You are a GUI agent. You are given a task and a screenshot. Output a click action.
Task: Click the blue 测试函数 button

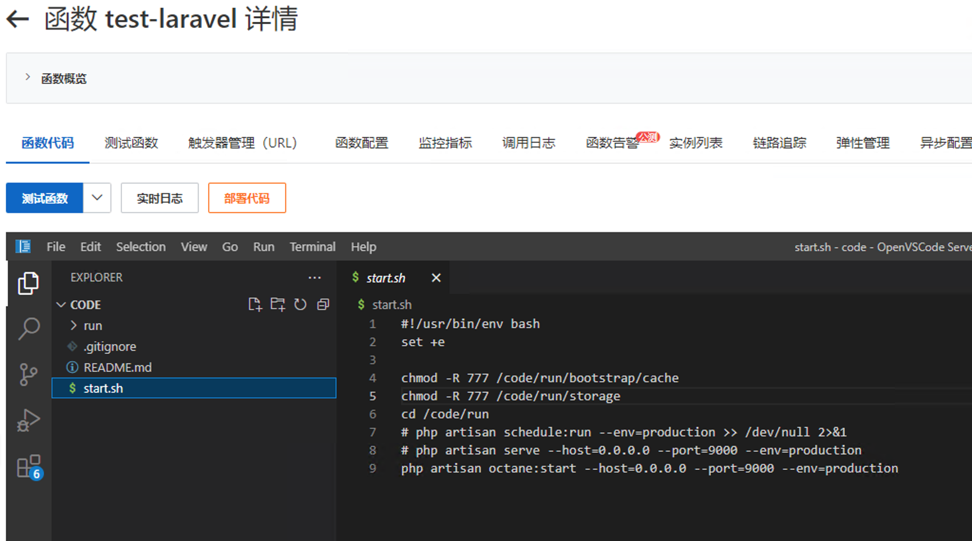click(x=45, y=198)
